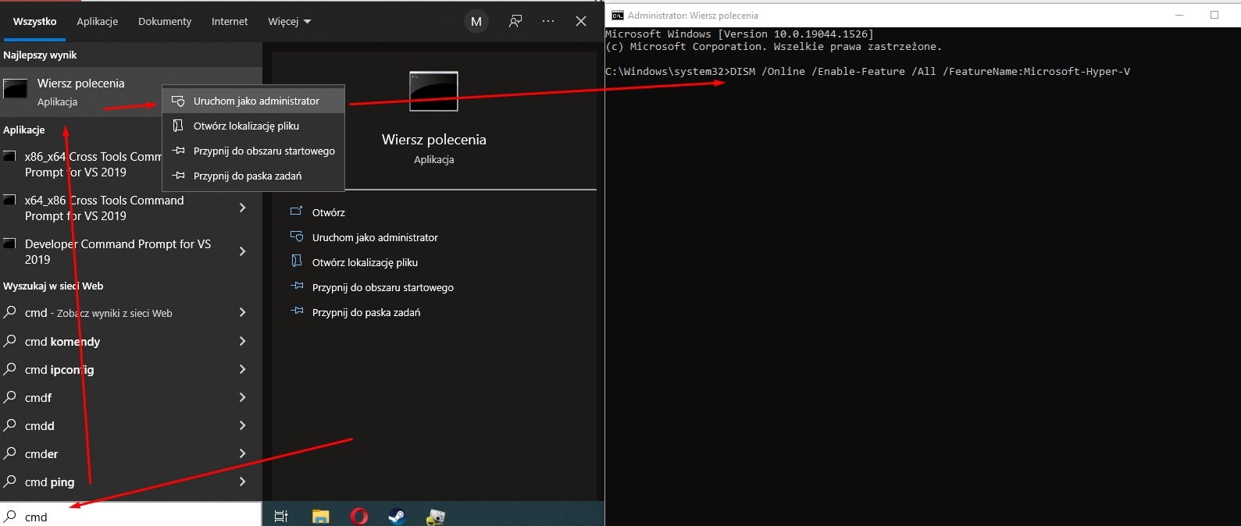Image resolution: width=1241 pixels, height=526 pixels.
Task: Switch to the Aplikacje tab
Action: point(97,21)
